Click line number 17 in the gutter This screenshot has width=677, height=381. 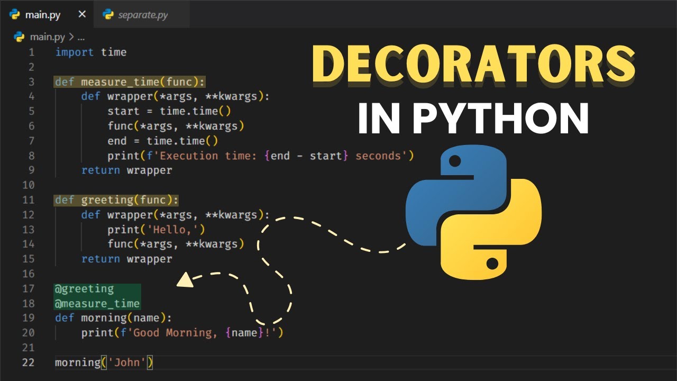pos(28,288)
